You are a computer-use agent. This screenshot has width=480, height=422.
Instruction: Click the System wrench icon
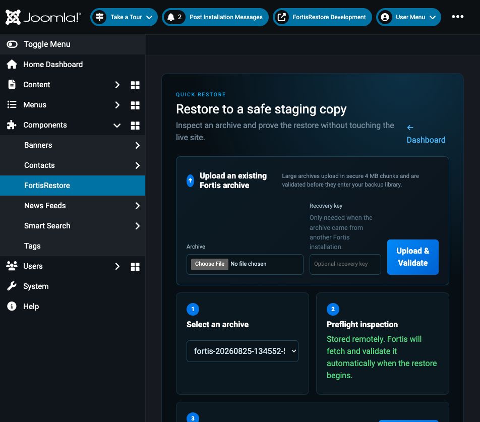12,286
